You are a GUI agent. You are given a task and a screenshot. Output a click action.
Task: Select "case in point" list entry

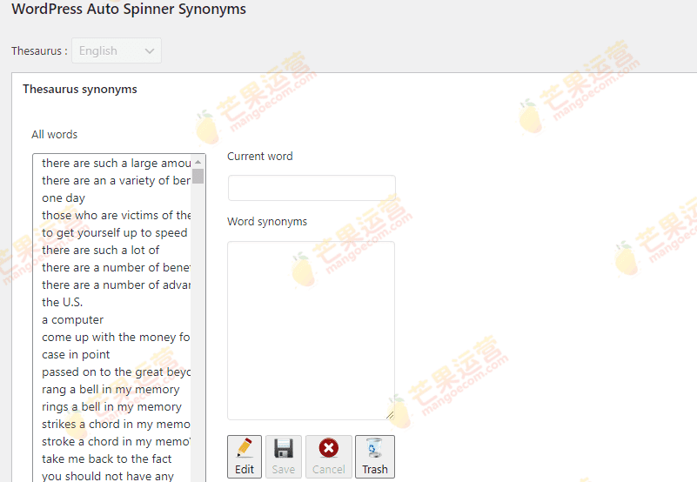click(76, 354)
